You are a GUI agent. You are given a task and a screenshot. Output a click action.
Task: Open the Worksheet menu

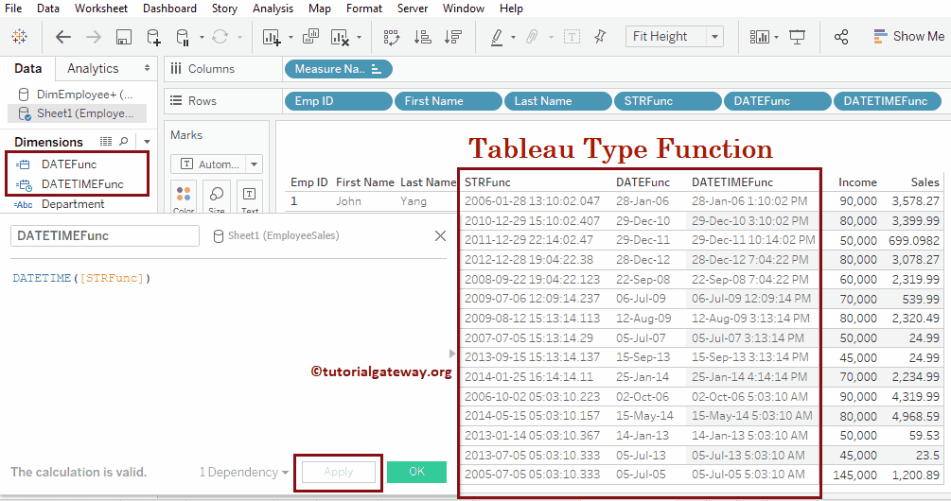pos(100,9)
